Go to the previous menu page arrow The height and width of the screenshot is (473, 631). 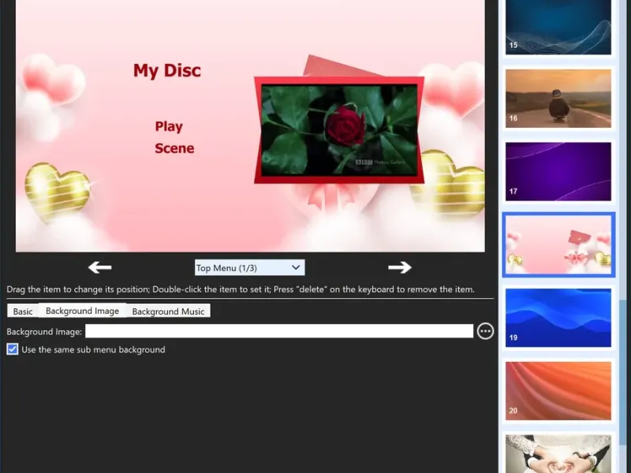point(100,267)
